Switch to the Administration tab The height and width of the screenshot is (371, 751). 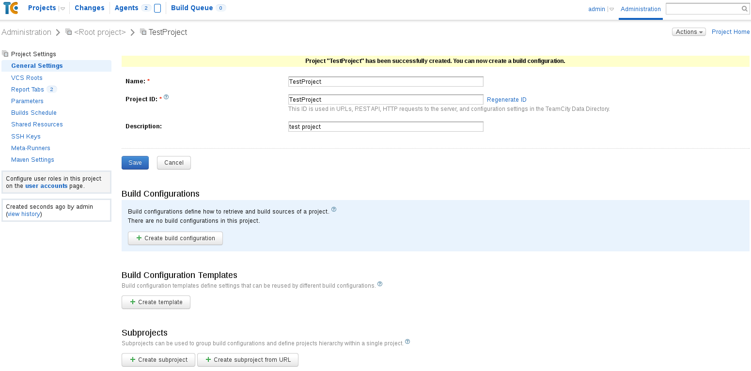click(641, 9)
